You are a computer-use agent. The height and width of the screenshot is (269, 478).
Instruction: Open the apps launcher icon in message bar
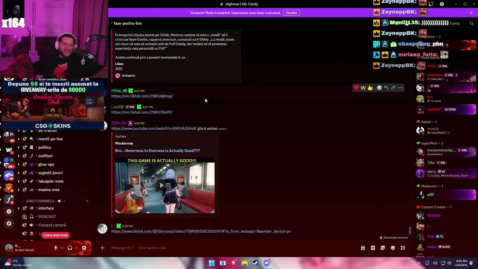coord(403,248)
